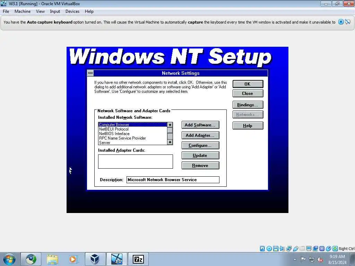Image resolution: width=355 pixels, height=266 pixels.
Task: Click the display settings status icon
Action: coord(309,249)
